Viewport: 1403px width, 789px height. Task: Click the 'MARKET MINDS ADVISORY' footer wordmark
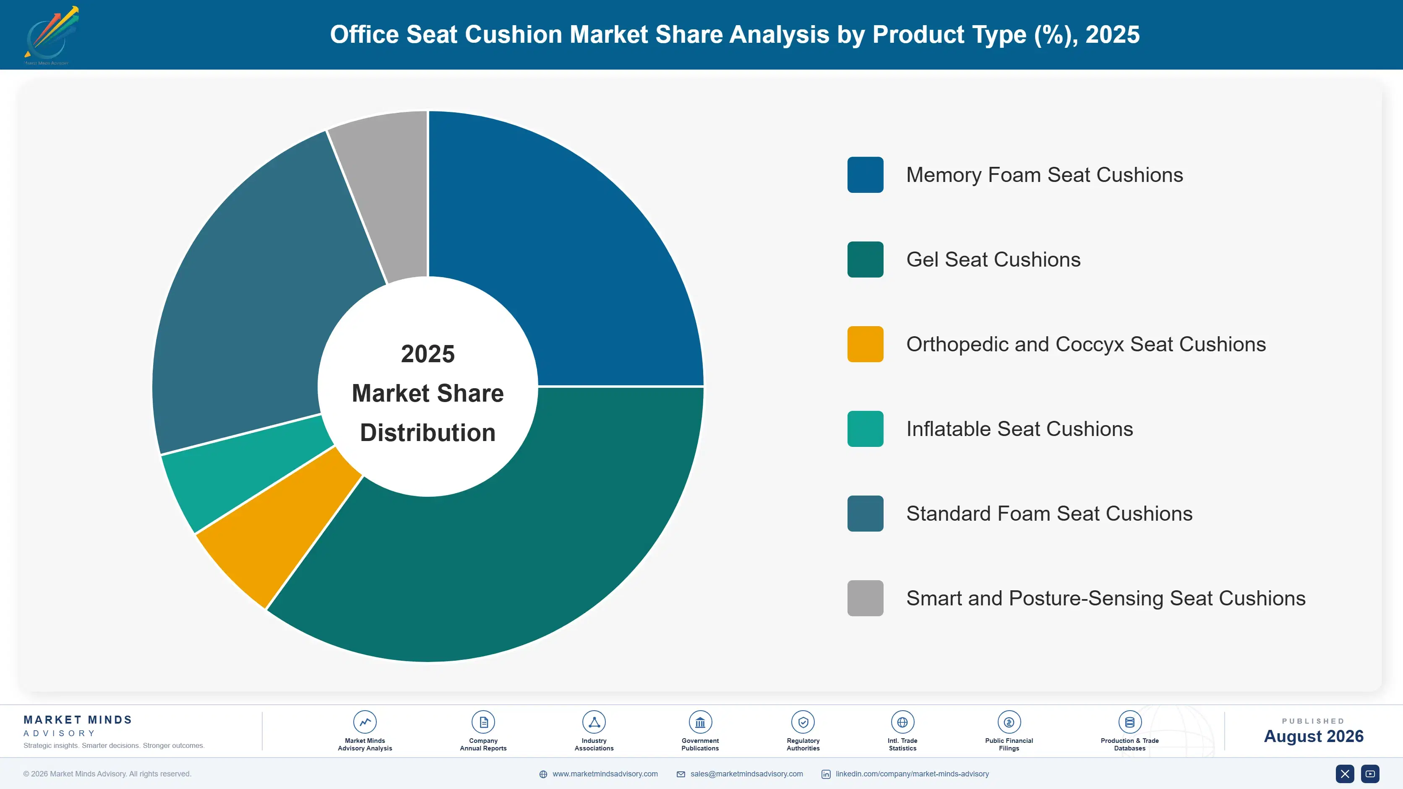tap(78, 726)
